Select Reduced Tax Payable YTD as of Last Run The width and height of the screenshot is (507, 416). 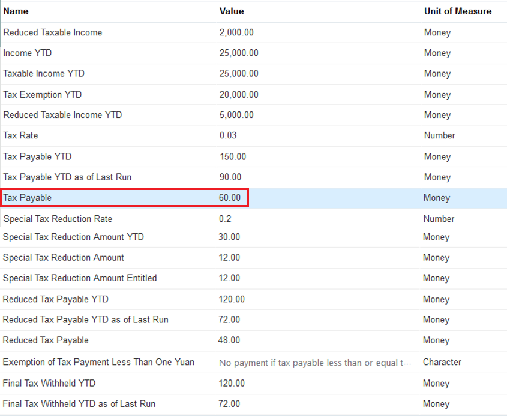click(86, 319)
